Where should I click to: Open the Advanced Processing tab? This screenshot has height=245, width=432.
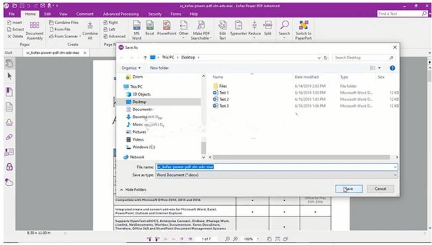(121, 14)
